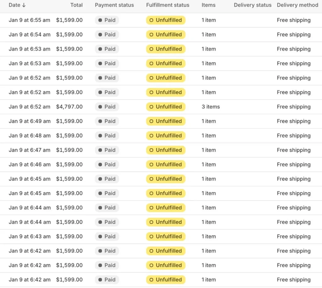The height and width of the screenshot is (288, 322).
Task: Click the Paid badge on 6:55 am order
Action: click(107, 20)
